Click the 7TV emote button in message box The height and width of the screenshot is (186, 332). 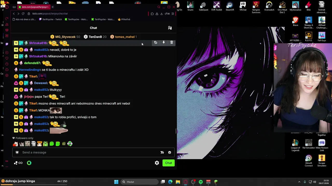[162, 152]
